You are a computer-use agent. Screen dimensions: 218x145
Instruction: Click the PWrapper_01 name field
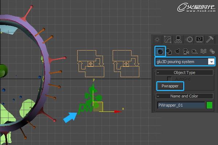181,105
